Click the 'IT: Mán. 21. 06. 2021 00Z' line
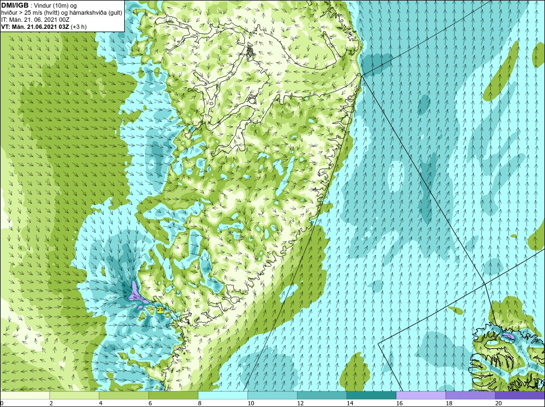The width and height of the screenshot is (545, 407). (35, 20)
